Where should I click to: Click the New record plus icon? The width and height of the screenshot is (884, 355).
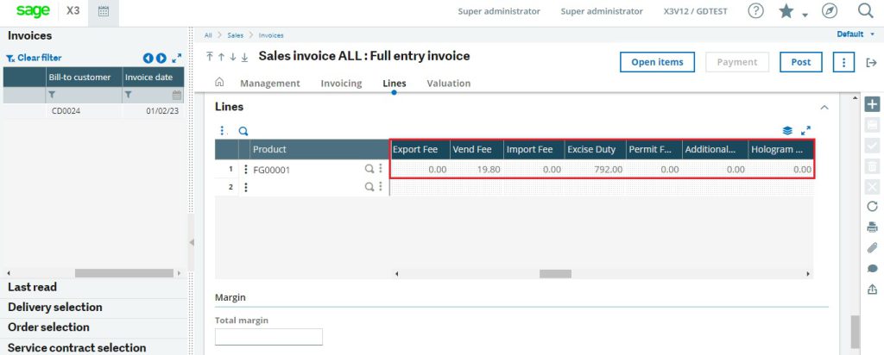(872, 103)
